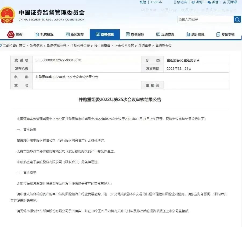Click the magnifier search button

click(x=237, y=19)
